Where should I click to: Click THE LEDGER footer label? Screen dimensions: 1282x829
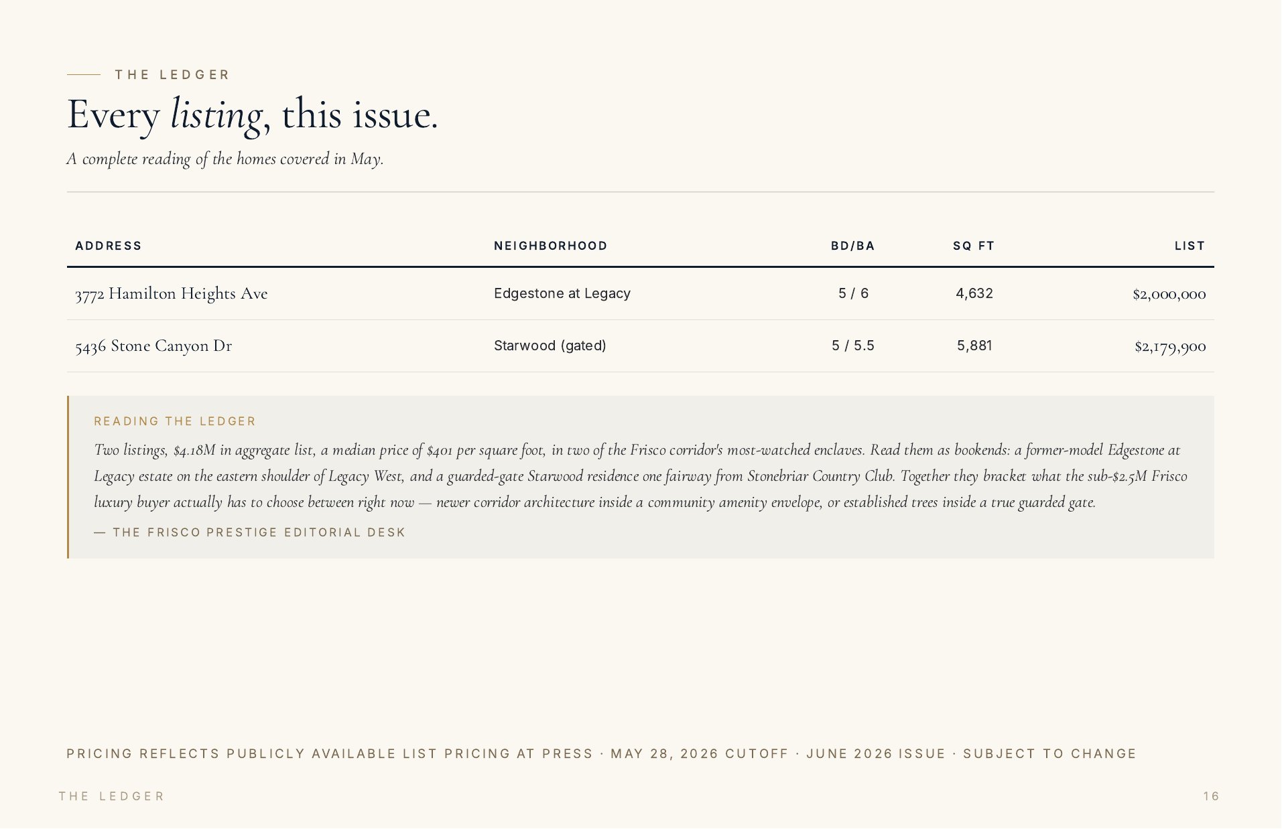tap(111, 796)
